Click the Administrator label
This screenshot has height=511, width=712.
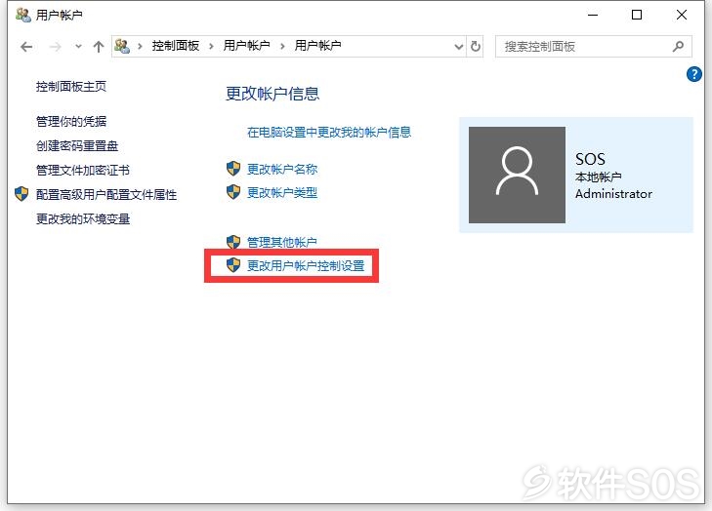coord(614,194)
